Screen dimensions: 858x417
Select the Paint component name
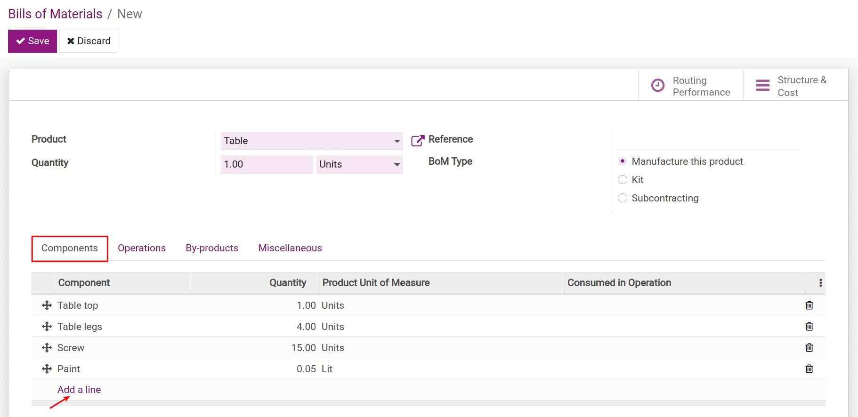tap(69, 369)
